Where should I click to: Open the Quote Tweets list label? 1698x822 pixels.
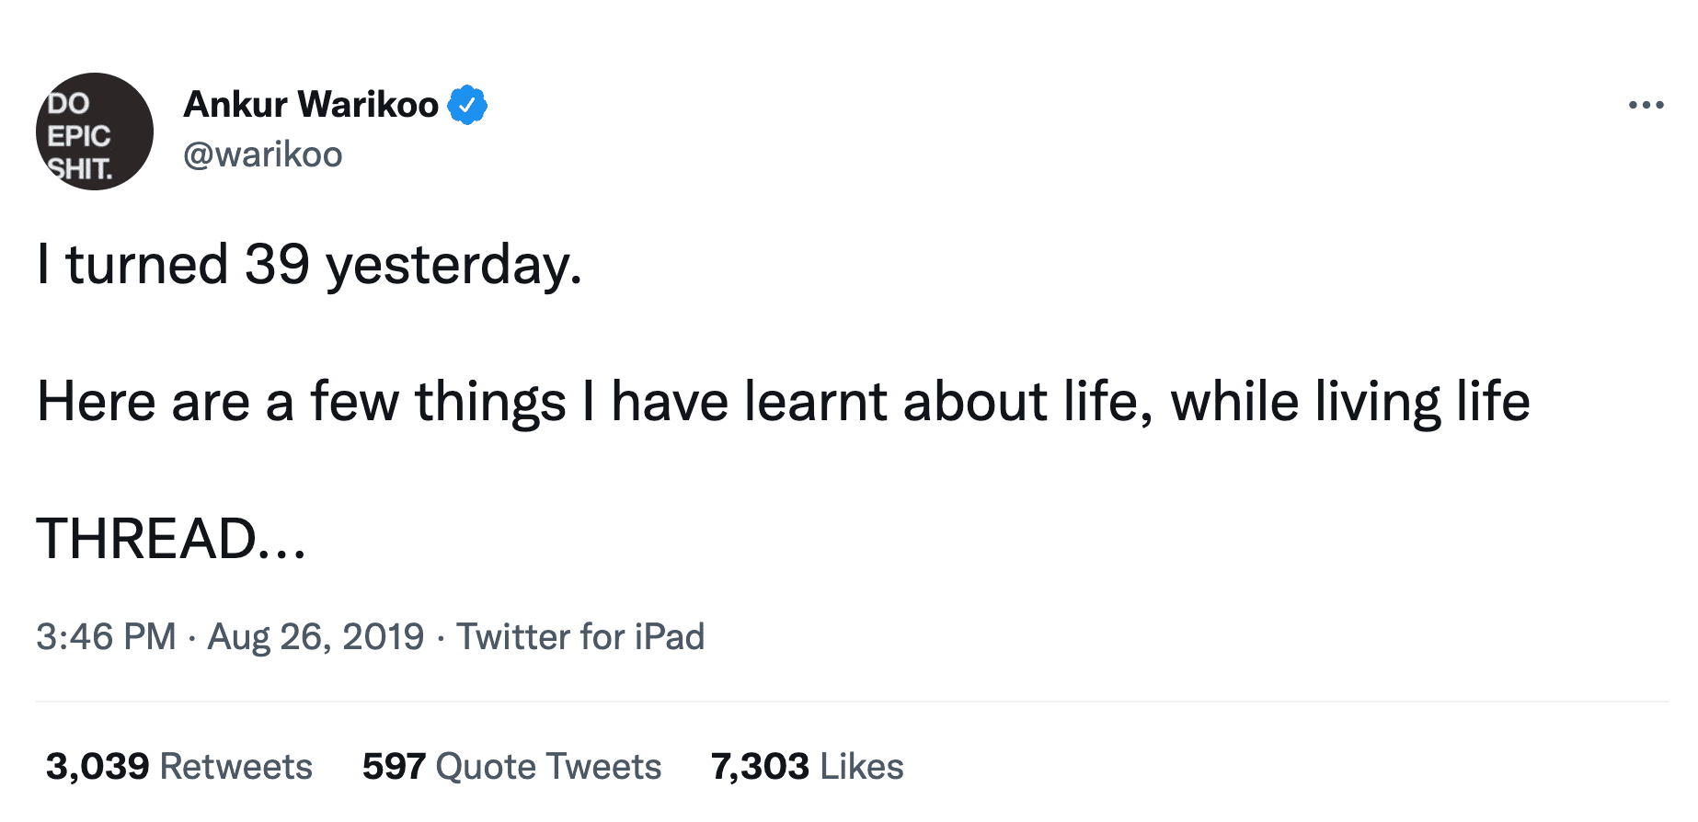pyautogui.click(x=548, y=766)
